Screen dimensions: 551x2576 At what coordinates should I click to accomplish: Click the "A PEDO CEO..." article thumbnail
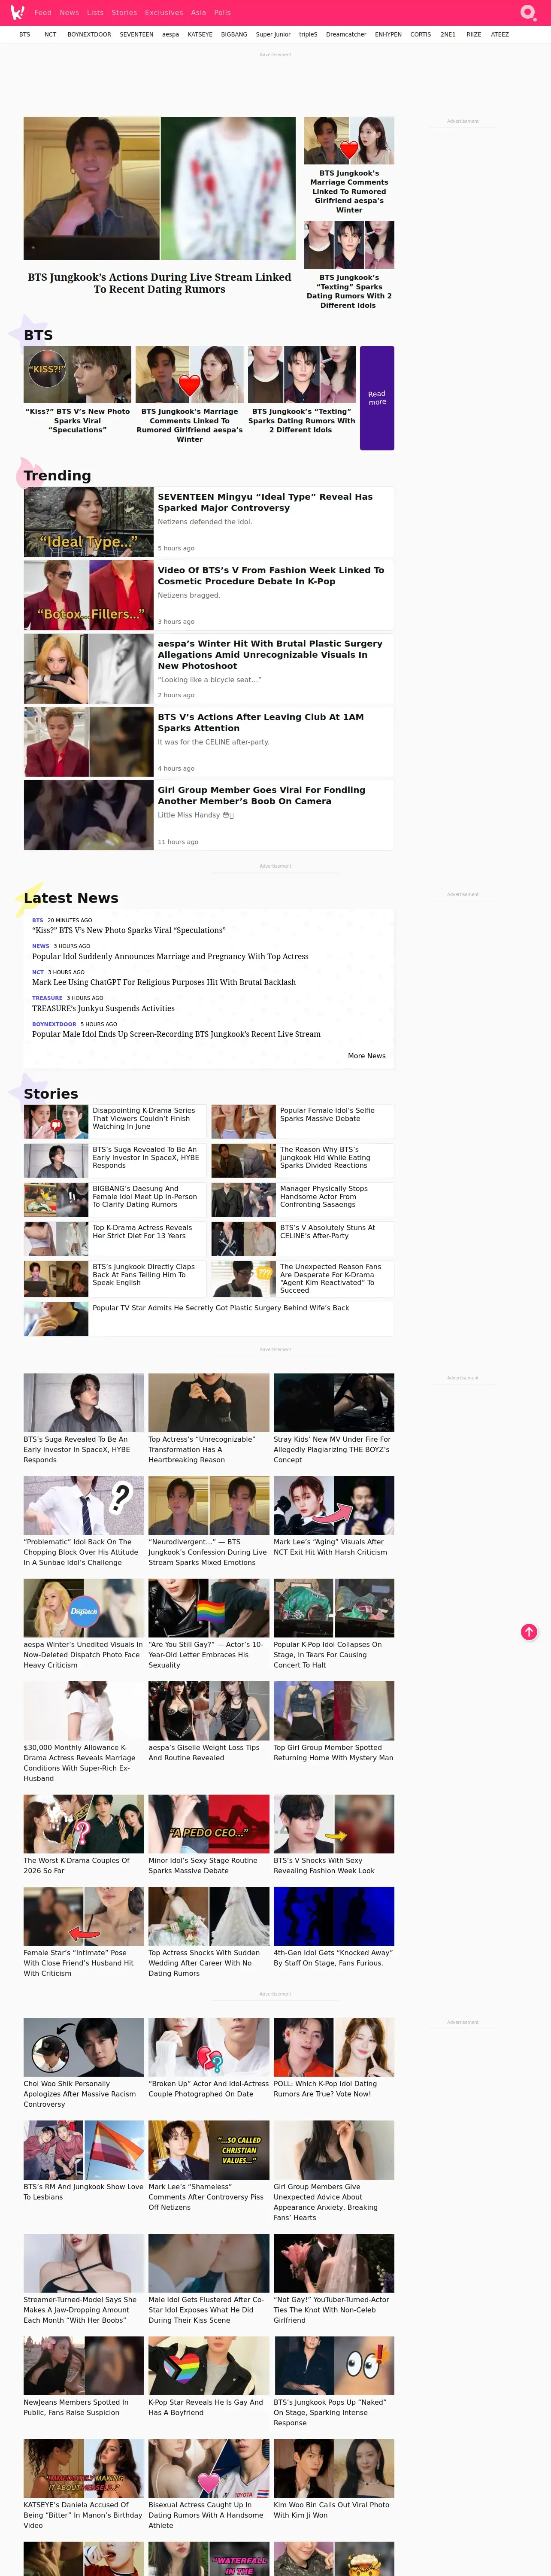pos(209,1824)
